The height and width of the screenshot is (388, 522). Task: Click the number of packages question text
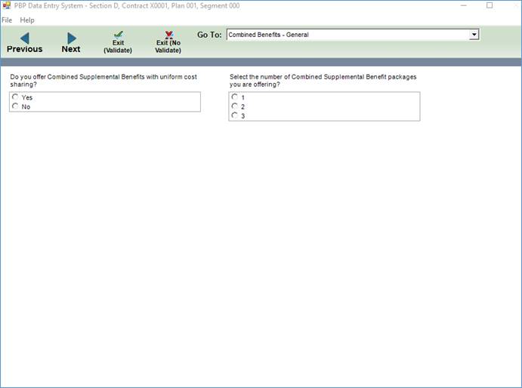(323, 81)
